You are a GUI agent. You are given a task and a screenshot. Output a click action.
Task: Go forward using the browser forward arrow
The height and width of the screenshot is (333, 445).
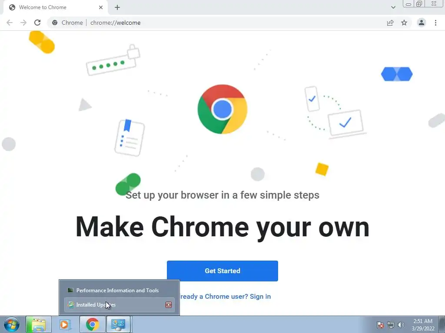pyautogui.click(x=23, y=23)
